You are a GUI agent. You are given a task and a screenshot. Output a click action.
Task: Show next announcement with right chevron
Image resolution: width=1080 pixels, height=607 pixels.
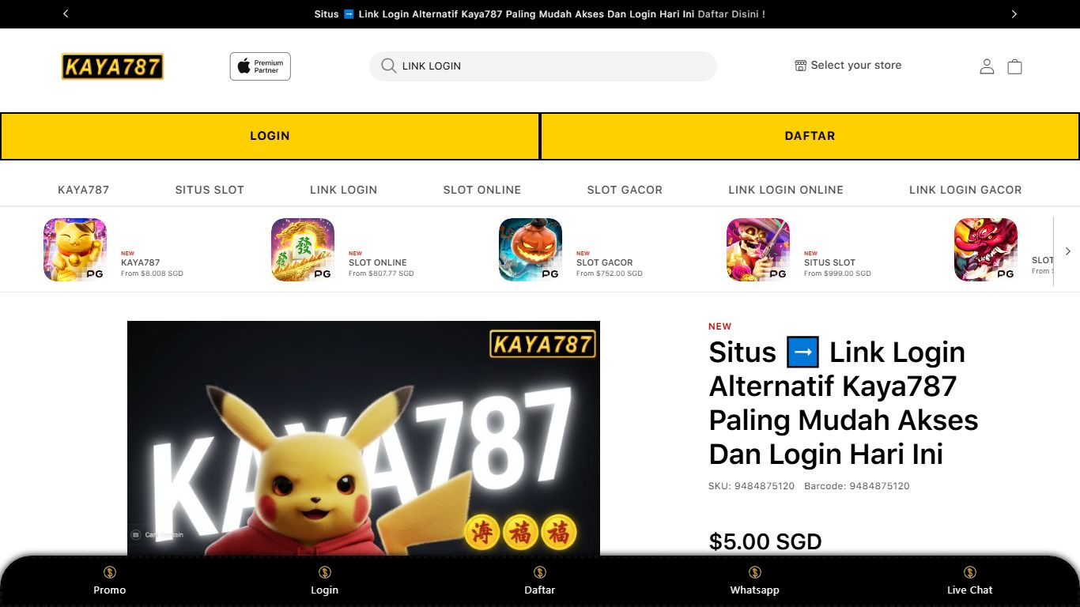(x=1014, y=14)
